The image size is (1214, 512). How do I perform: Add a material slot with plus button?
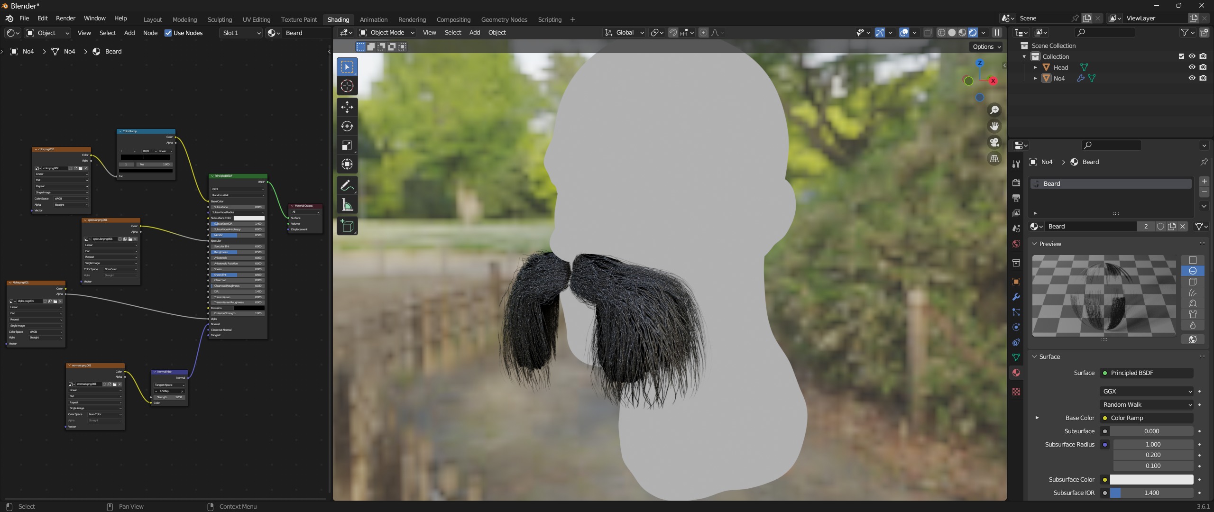pyautogui.click(x=1204, y=181)
